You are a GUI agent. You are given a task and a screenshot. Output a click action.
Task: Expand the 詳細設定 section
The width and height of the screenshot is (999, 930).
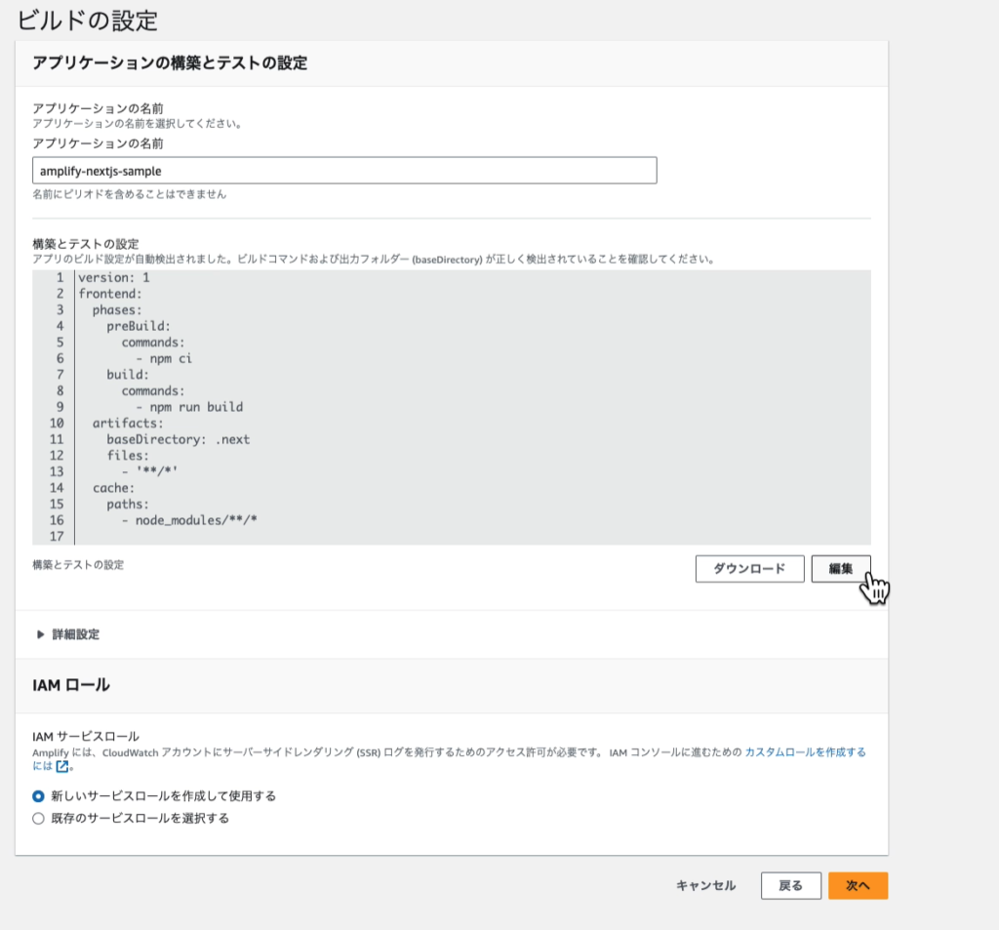tap(67, 634)
